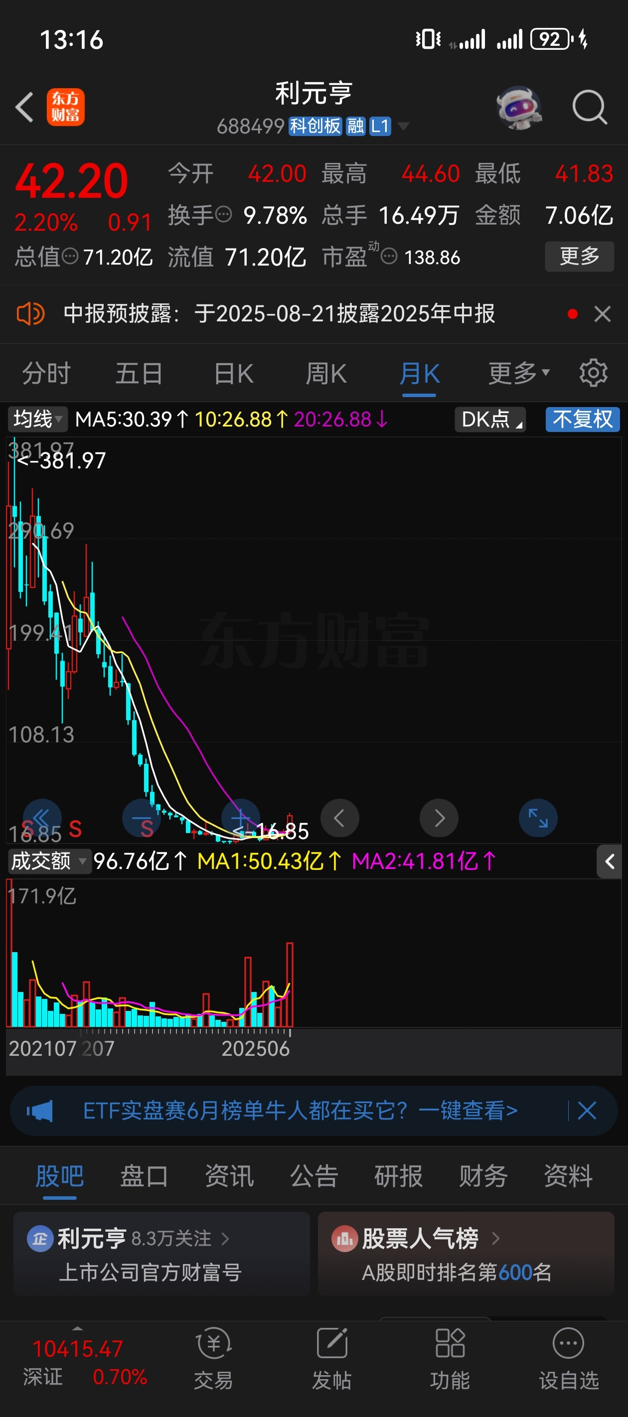This screenshot has height=1417, width=628.
Task: Expand index bar up arrow
Action: pyautogui.click(x=78, y=1328)
